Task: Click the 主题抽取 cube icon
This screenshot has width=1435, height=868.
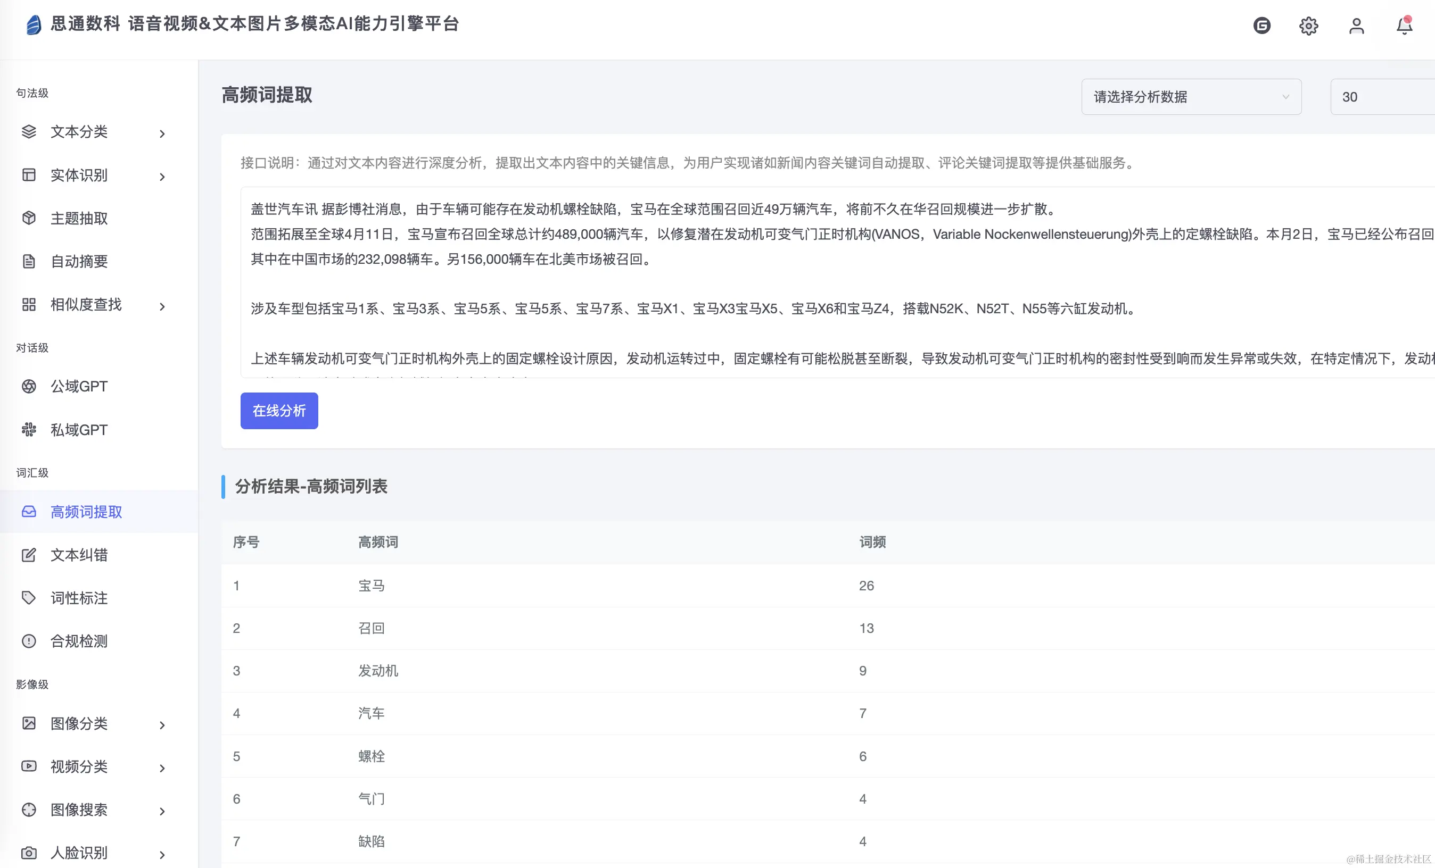Action: pyautogui.click(x=29, y=218)
